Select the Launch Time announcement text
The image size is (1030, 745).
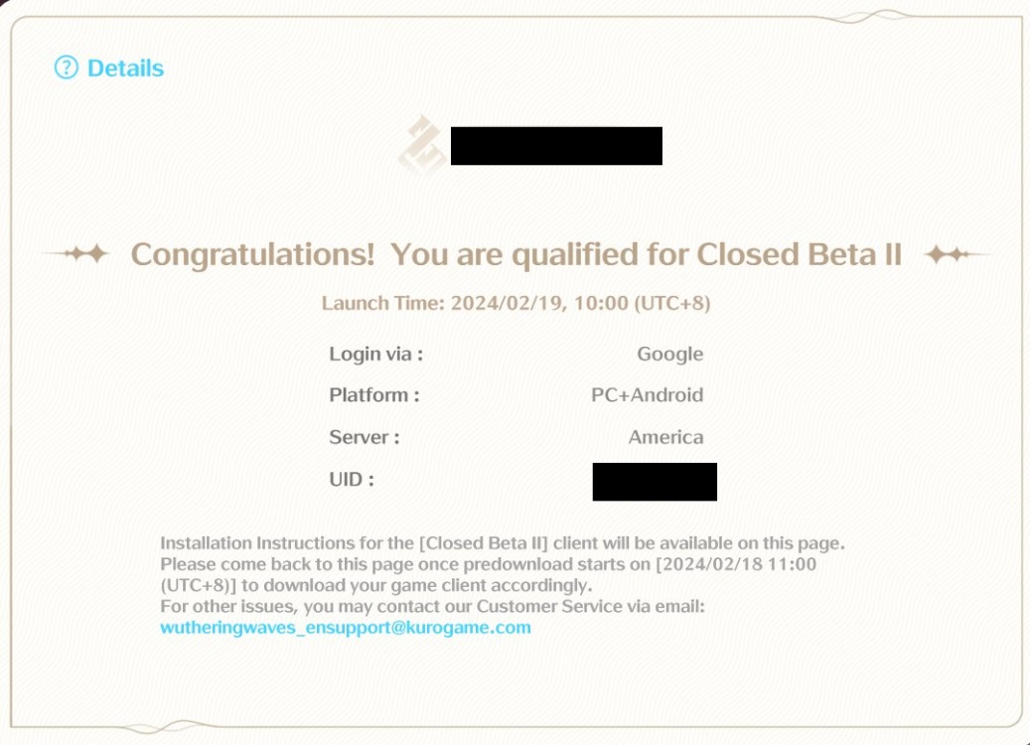(x=515, y=303)
